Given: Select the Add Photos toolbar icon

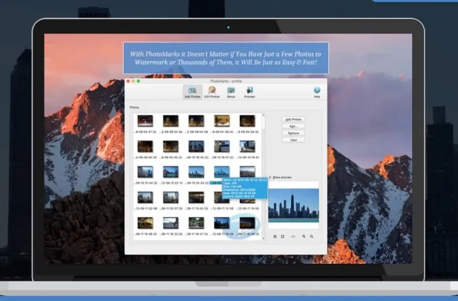Looking at the screenshot, I should coord(192,92).
